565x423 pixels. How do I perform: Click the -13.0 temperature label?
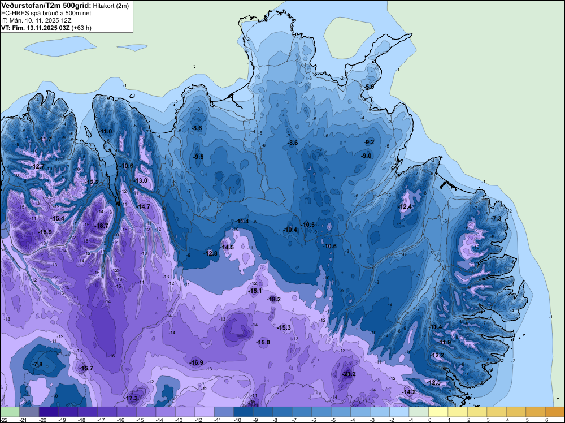coord(141,180)
